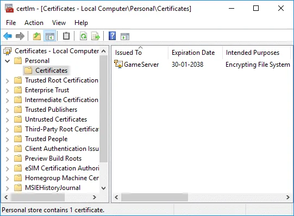
Task: Maximize the certlm window
Action: tap(256, 8)
